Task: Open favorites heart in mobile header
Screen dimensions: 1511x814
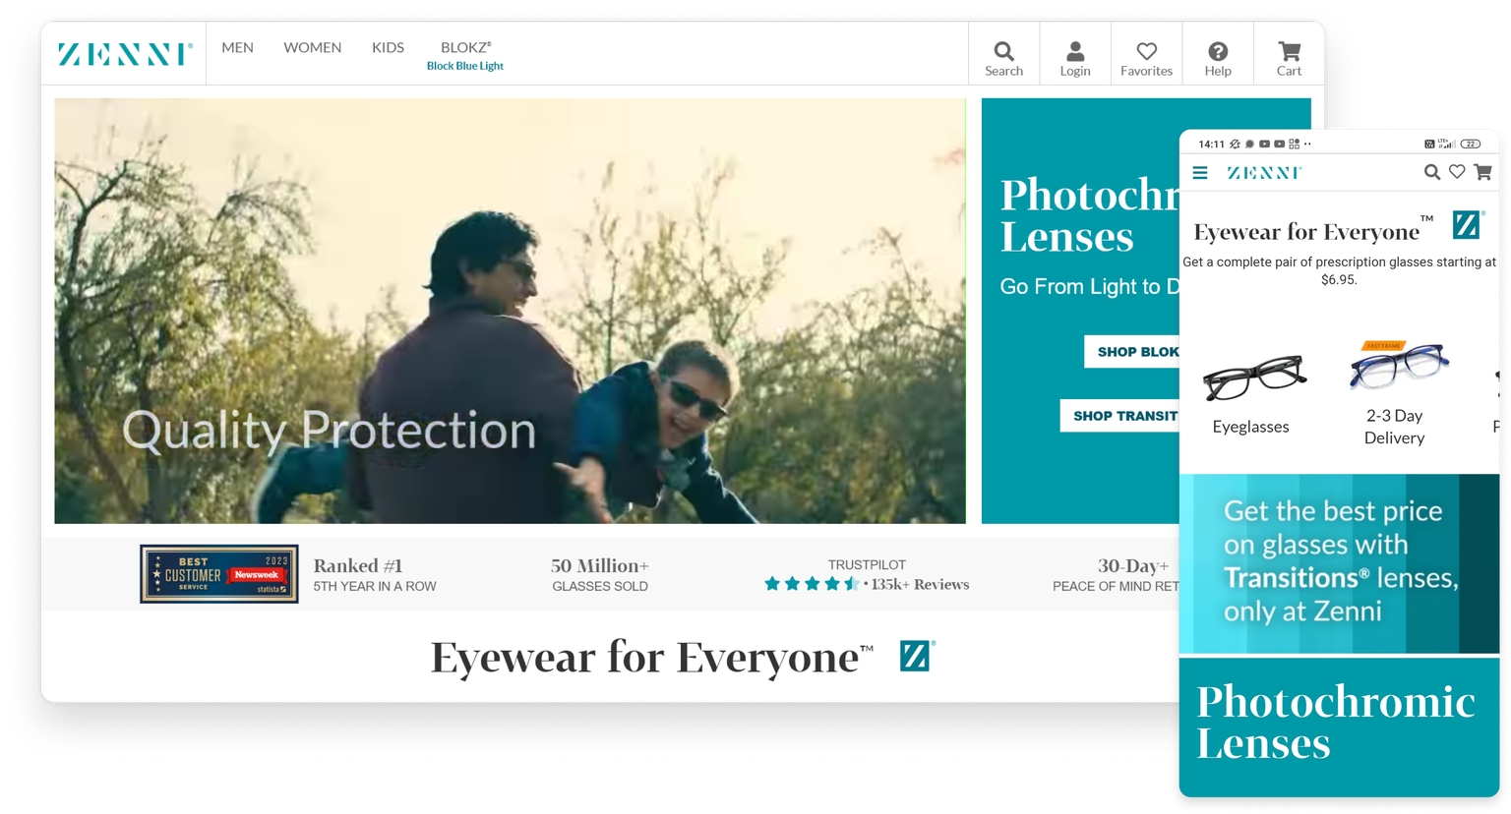Action: click(1457, 172)
